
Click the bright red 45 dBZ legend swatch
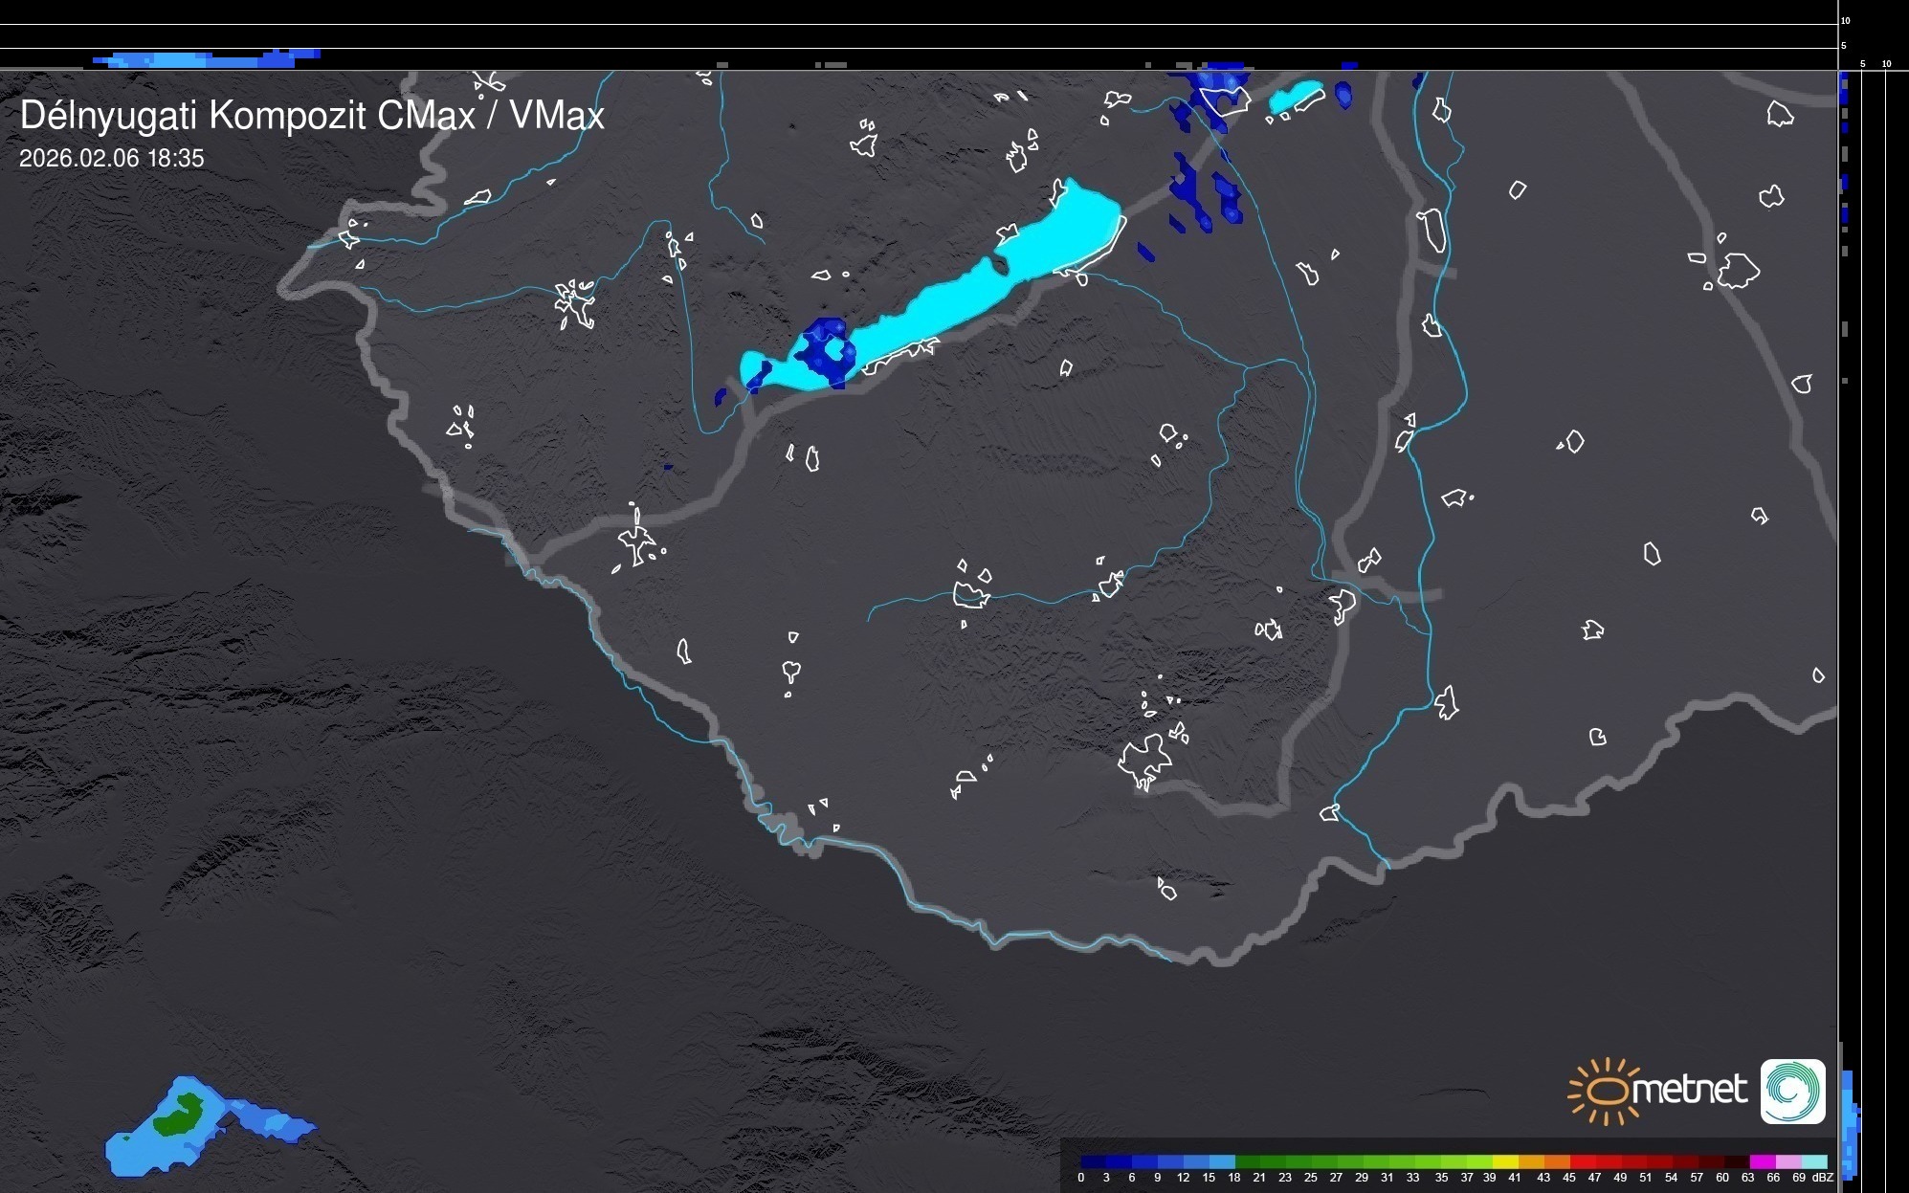click(1582, 1161)
